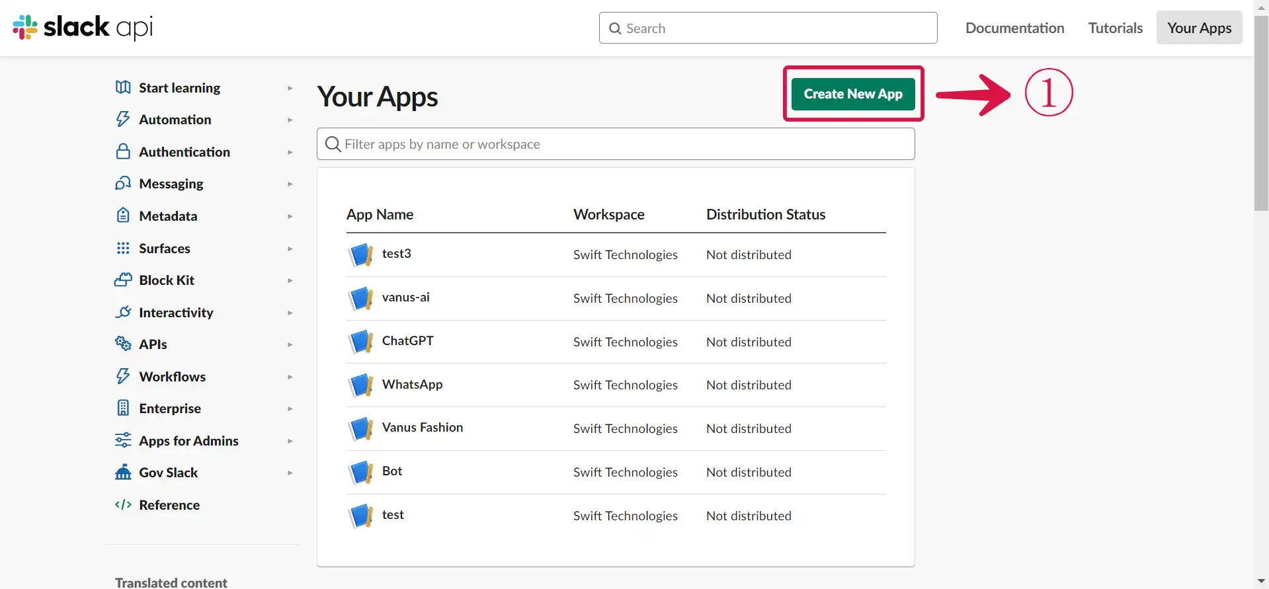This screenshot has height=589, width=1269.
Task: Click the Workflows lightning icon
Action: tap(123, 376)
